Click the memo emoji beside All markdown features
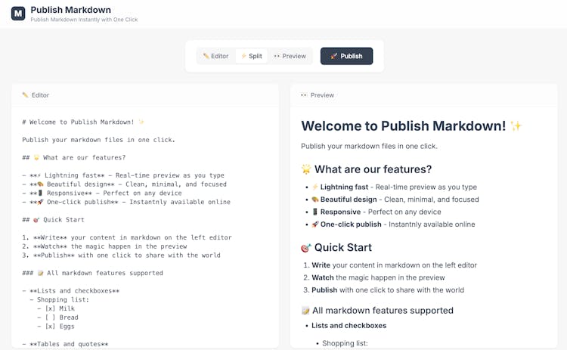 (x=305, y=310)
